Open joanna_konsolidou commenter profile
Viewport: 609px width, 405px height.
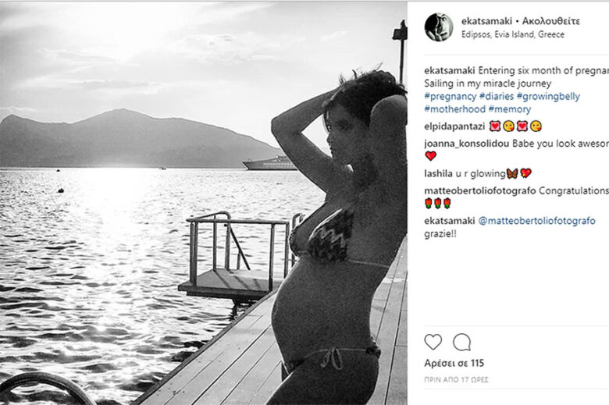coord(466,144)
